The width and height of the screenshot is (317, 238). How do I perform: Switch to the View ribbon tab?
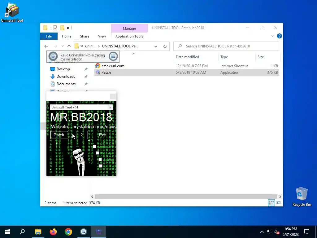[102, 36]
